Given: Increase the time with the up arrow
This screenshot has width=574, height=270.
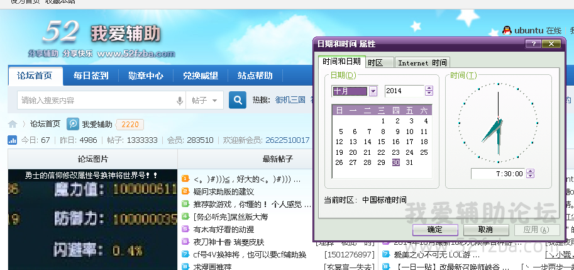Looking at the screenshot, I should (x=530, y=171).
